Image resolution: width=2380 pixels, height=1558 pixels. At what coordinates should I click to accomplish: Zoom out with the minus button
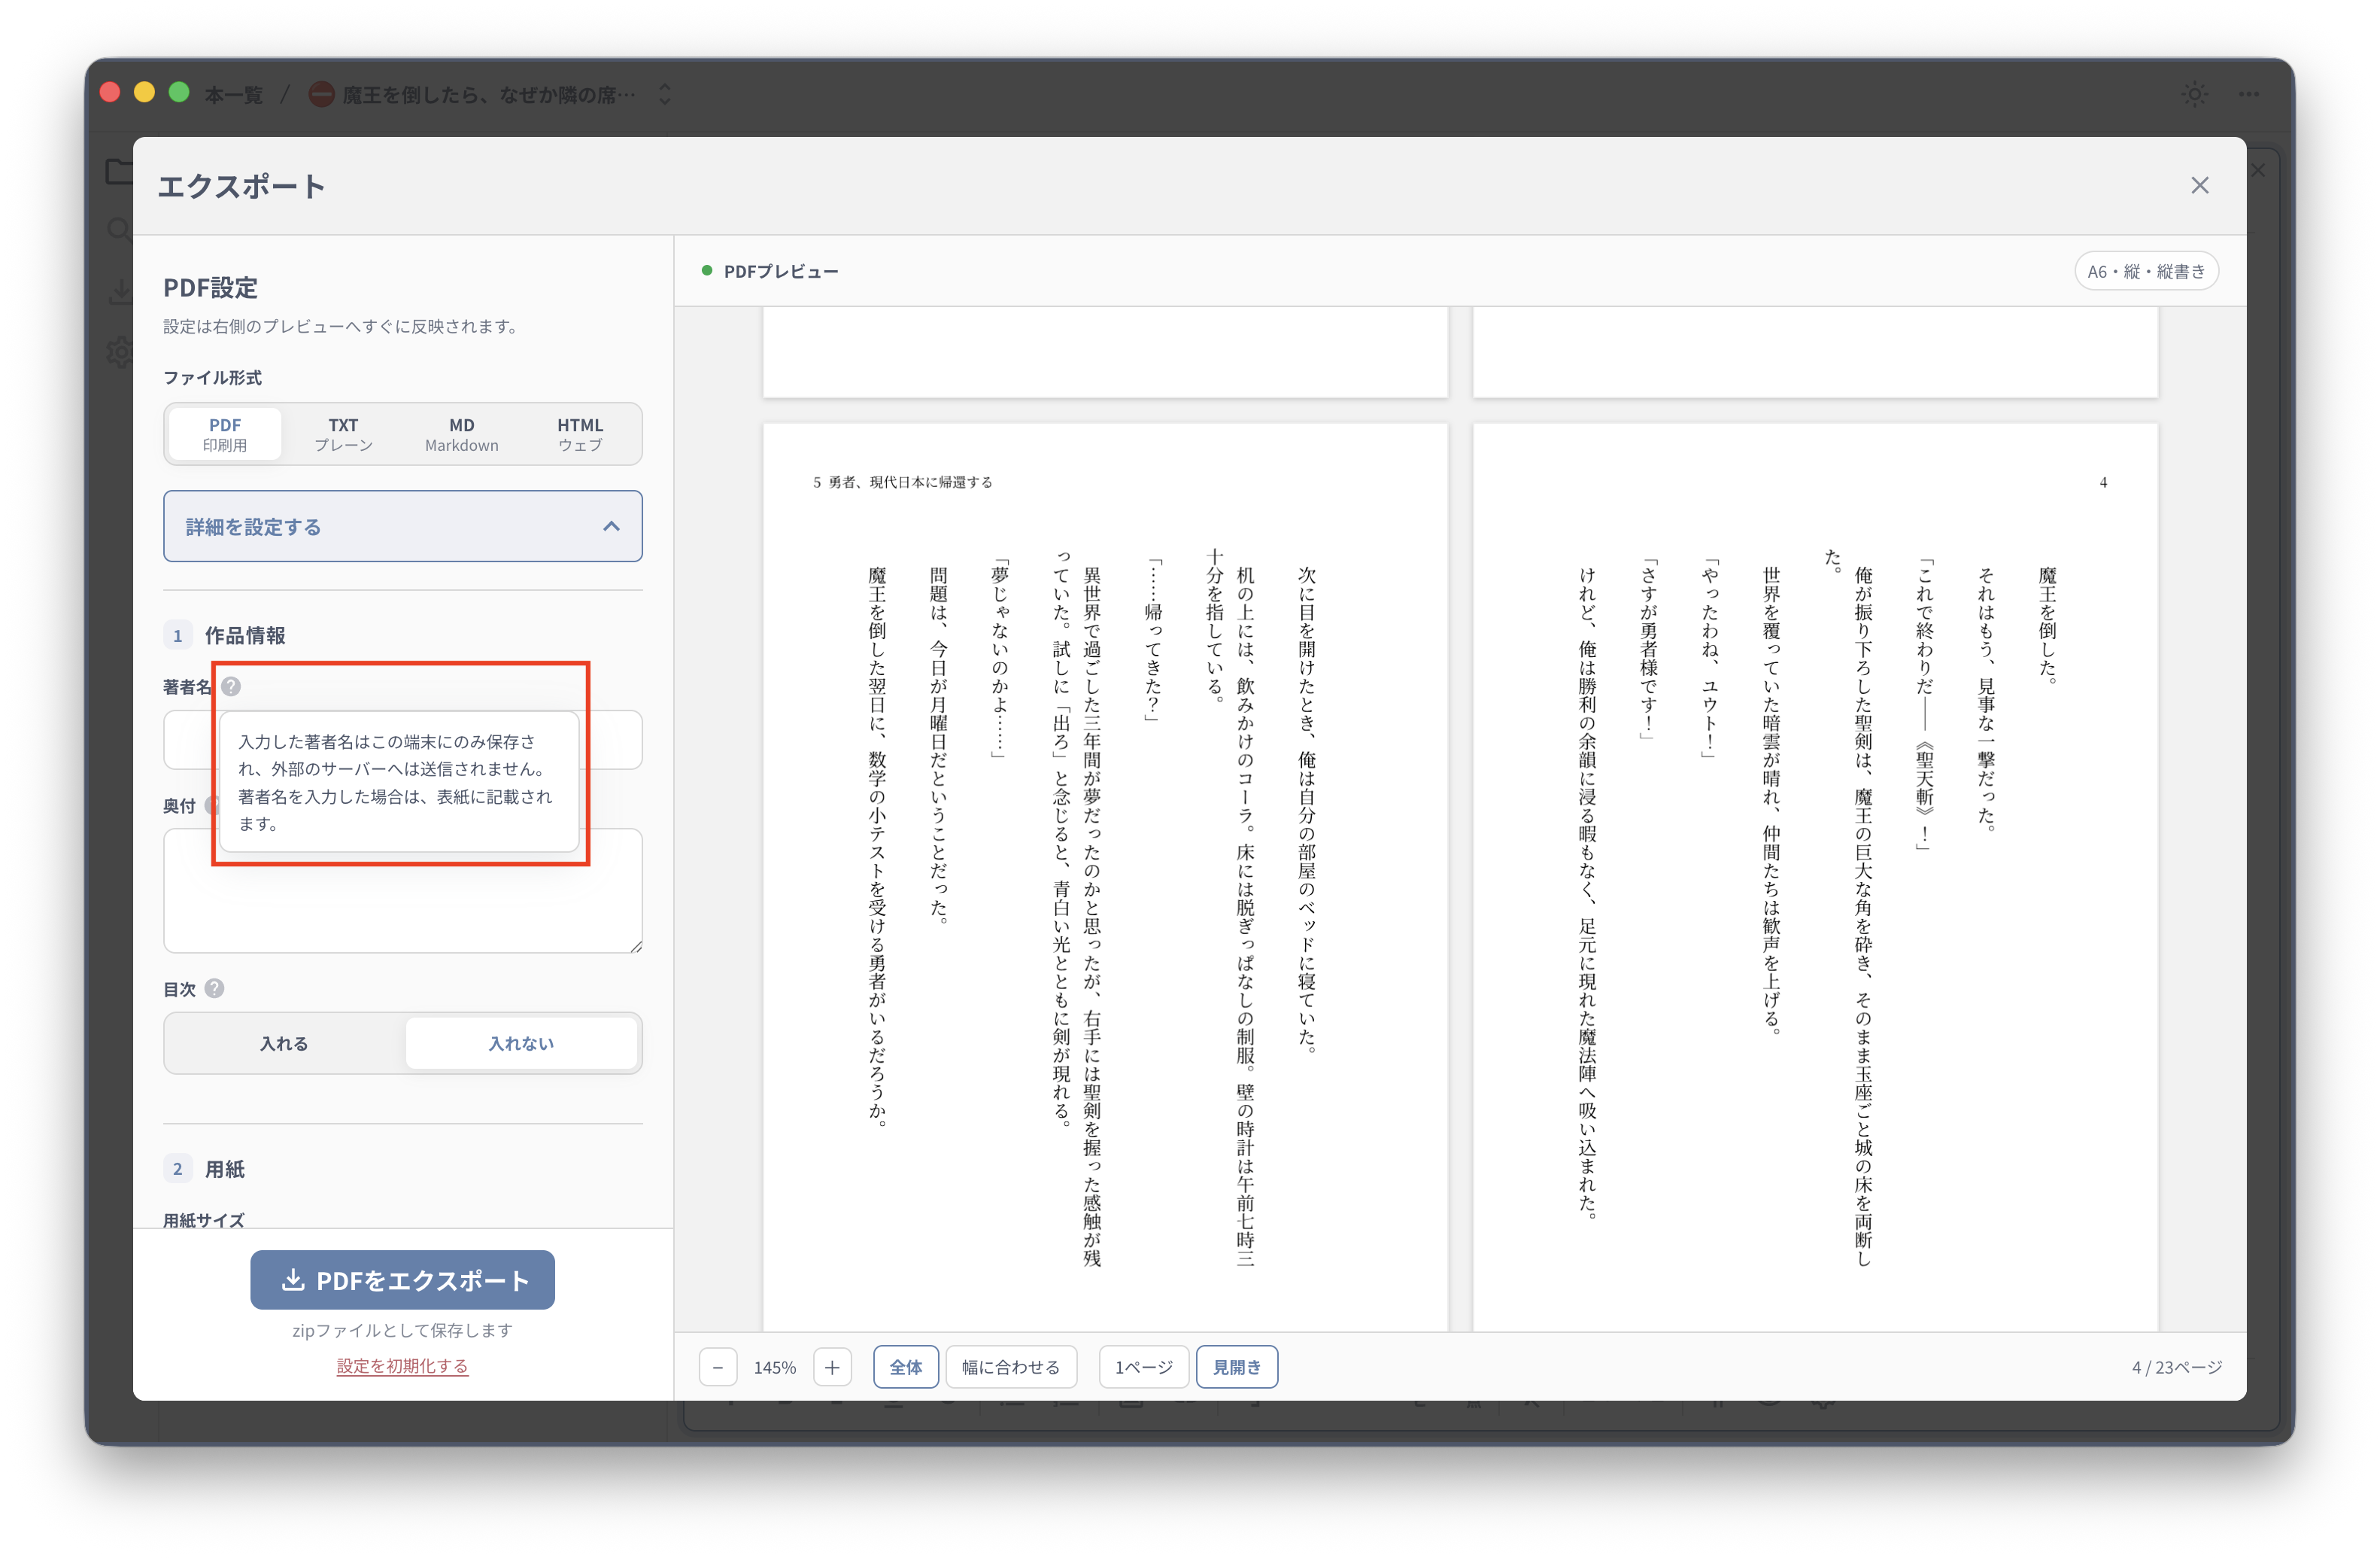tap(717, 1367)
